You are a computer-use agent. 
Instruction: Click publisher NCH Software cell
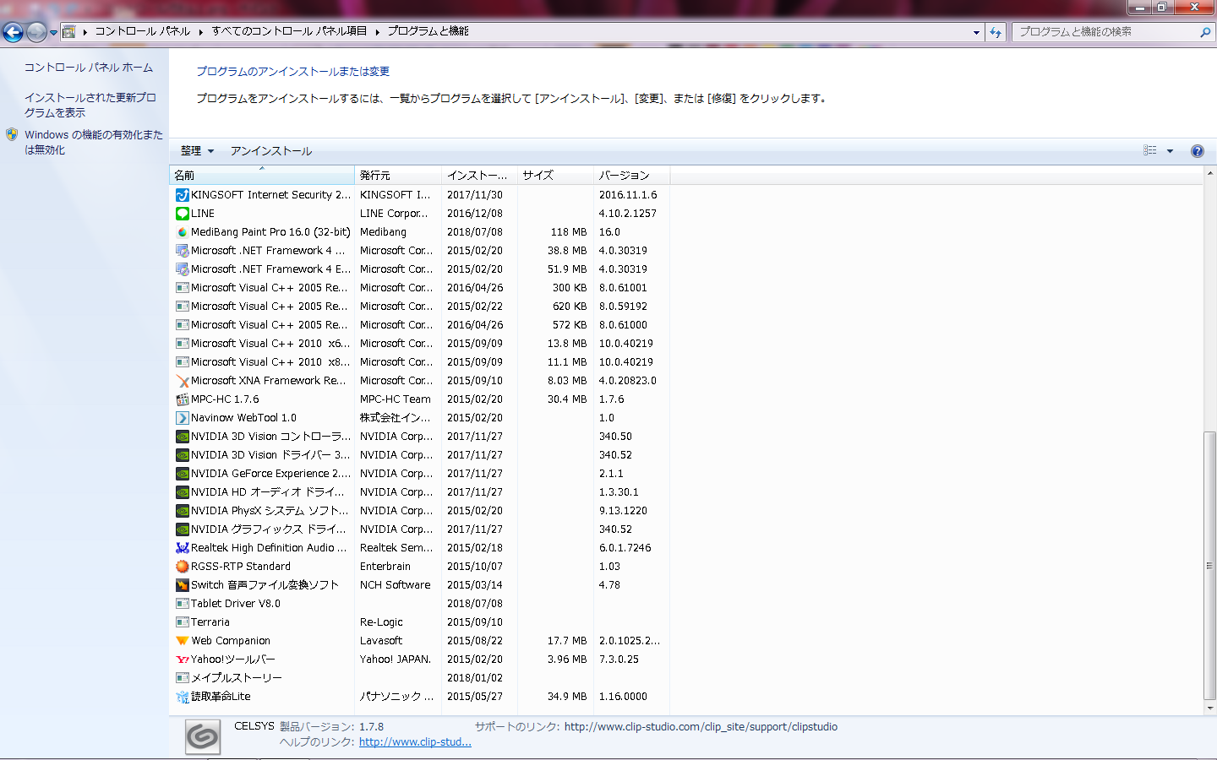pyautogui.click(x=396, y=585)
